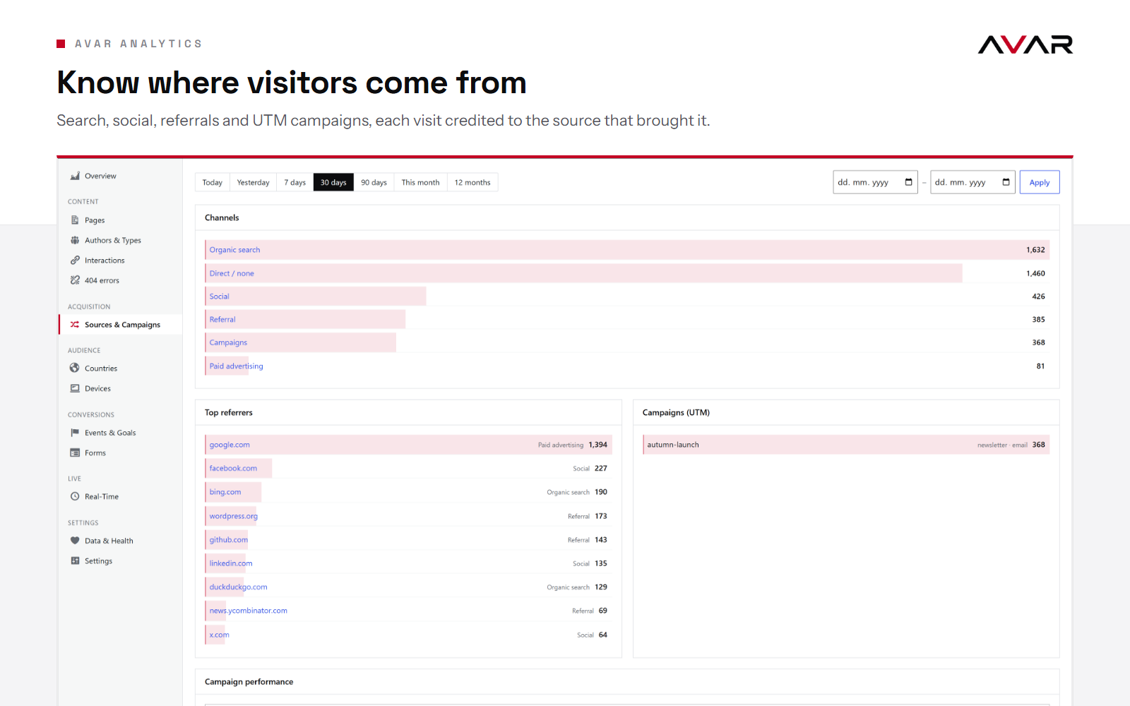Switch to 12 months range

pyautogui.click(x=472, y=182)
